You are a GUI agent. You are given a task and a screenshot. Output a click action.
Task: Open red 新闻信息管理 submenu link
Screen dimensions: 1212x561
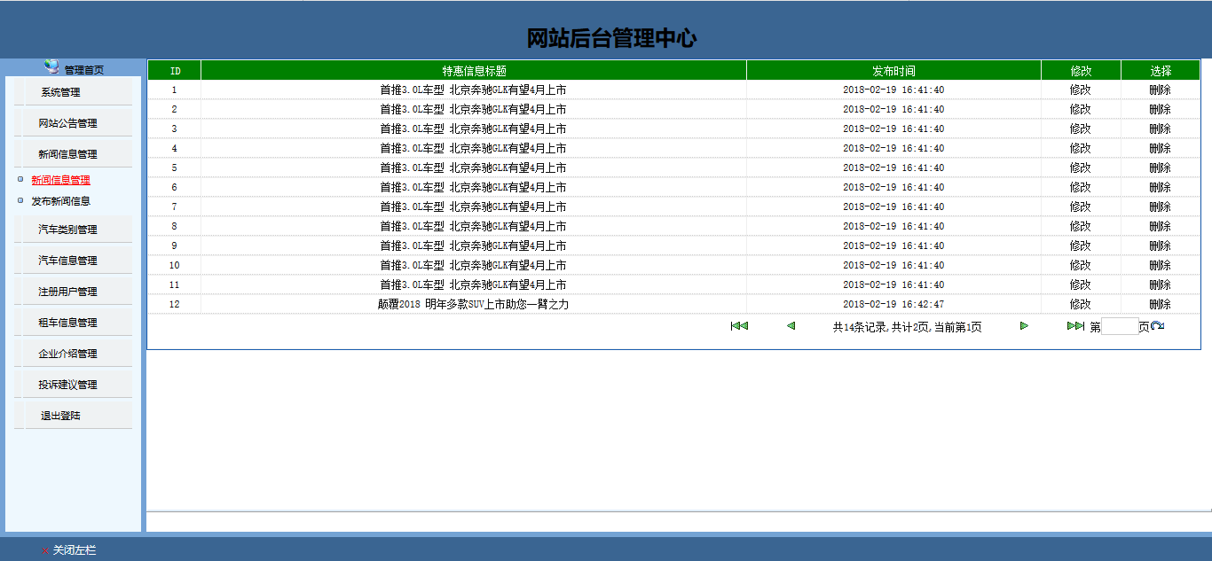pyautogui.click(x=60, y=180)
